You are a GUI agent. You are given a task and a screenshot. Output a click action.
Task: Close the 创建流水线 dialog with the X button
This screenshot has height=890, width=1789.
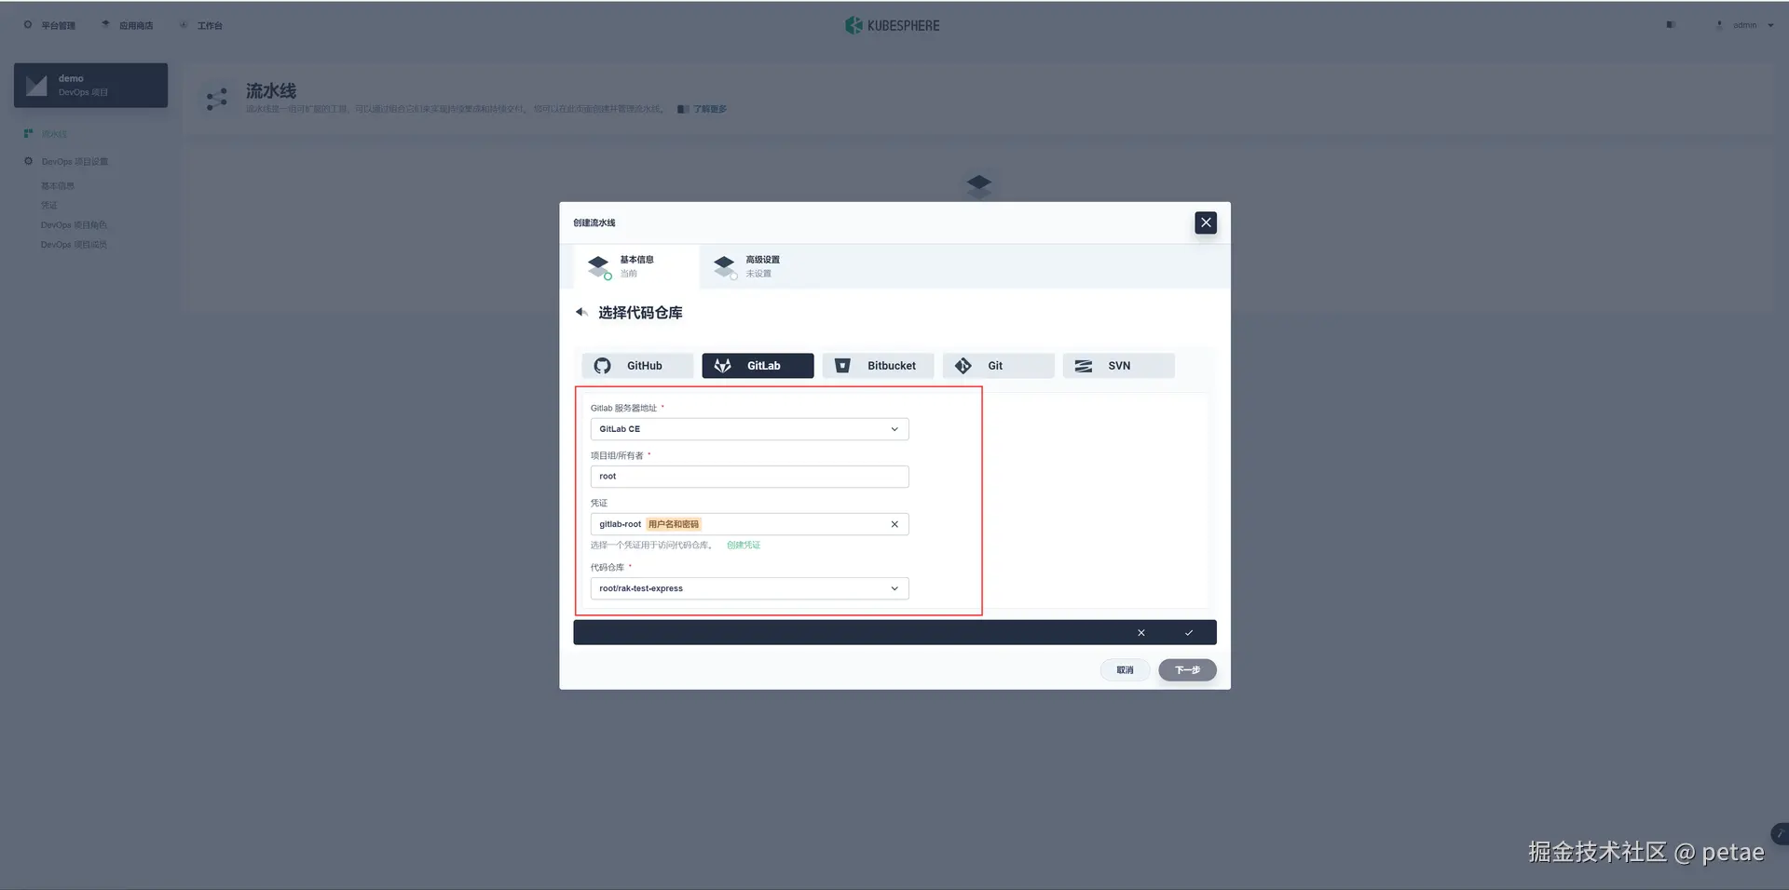[1206, 222]
